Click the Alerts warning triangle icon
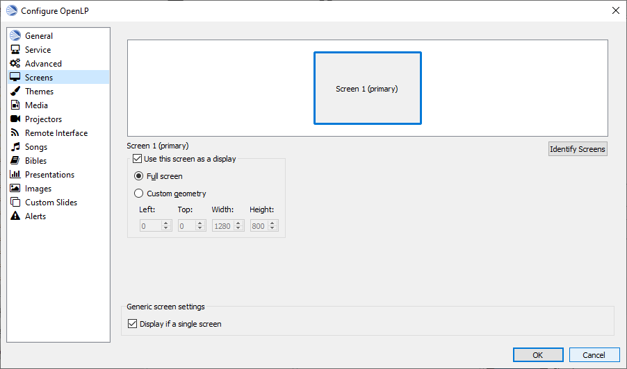Screen dimensions: 627x369 15,216
